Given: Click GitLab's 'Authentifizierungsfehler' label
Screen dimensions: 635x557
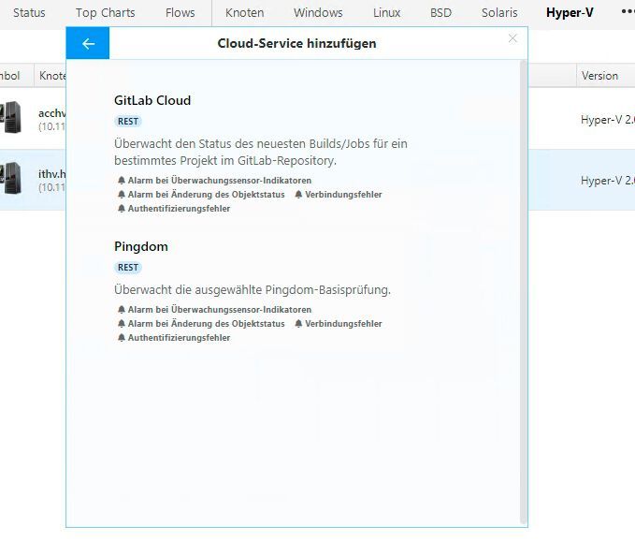Looking at the screenshot, I should [179, 209].
